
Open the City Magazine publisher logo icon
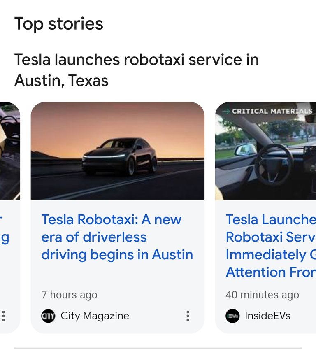click(48, 316)
